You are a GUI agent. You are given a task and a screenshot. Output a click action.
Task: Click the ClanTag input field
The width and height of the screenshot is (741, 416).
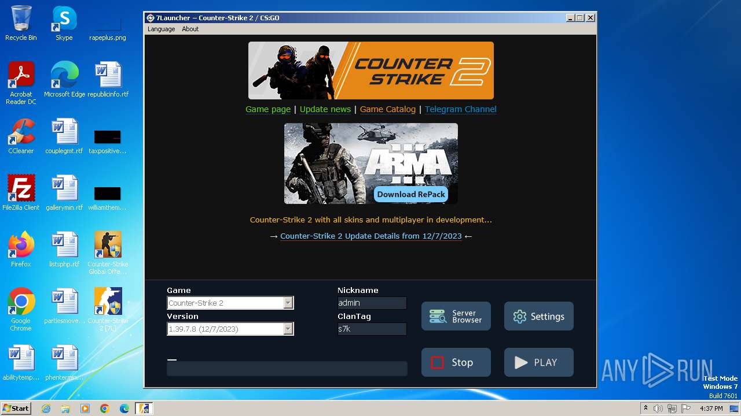click(372, 329)
